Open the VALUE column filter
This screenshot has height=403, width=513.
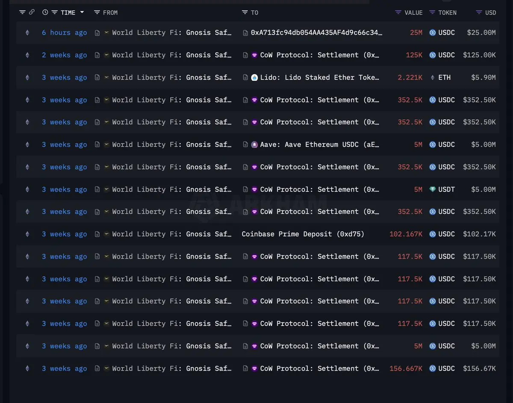click(x=398, y=12)
